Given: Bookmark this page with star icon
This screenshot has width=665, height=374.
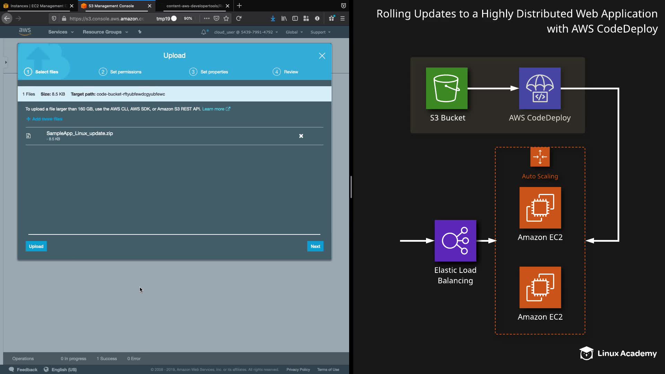Looking at the screenshot, I should click(226, 18).
